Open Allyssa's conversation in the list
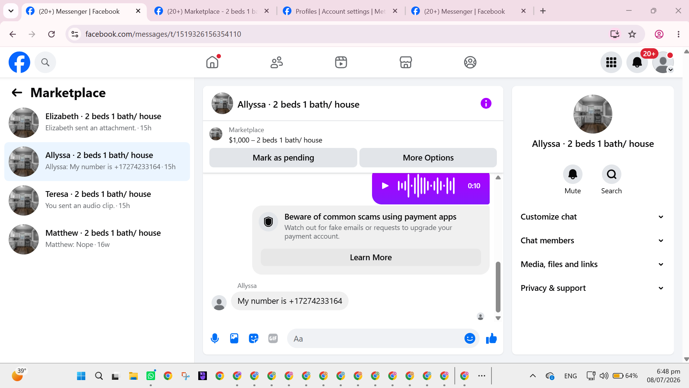The width and height of the screenshot is (689, 388). [x=97, y=162]
